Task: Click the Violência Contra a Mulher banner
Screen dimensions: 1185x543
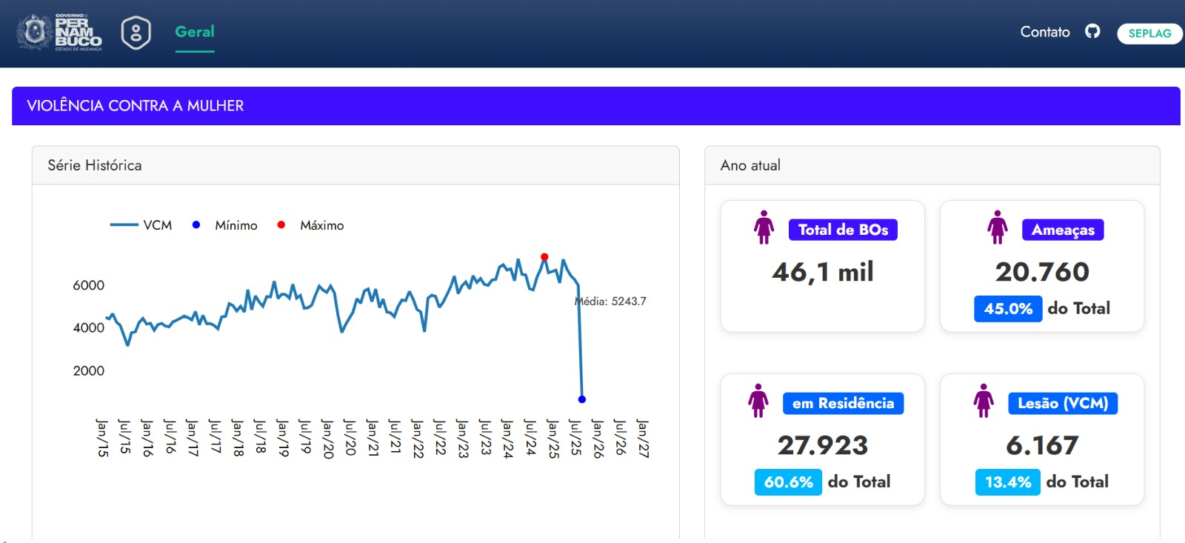Action: click(x=595, y=106)
